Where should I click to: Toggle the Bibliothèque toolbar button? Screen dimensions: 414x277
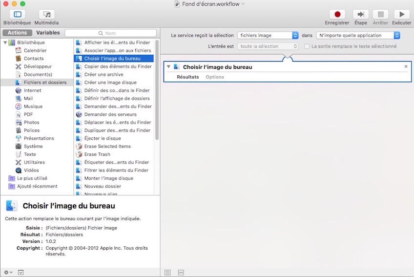pos(17,14)
